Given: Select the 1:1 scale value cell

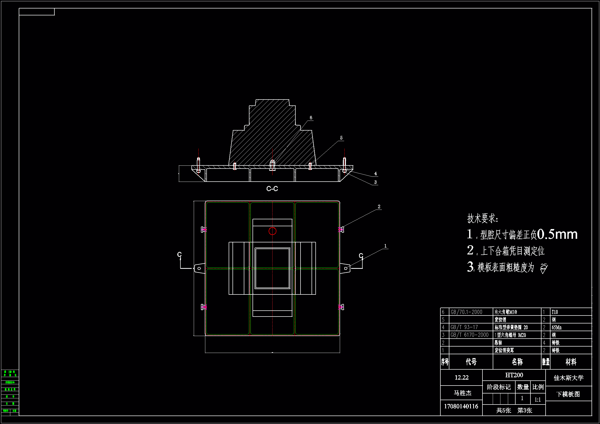Looking at the screenshot, I should (x=538, y=400).
